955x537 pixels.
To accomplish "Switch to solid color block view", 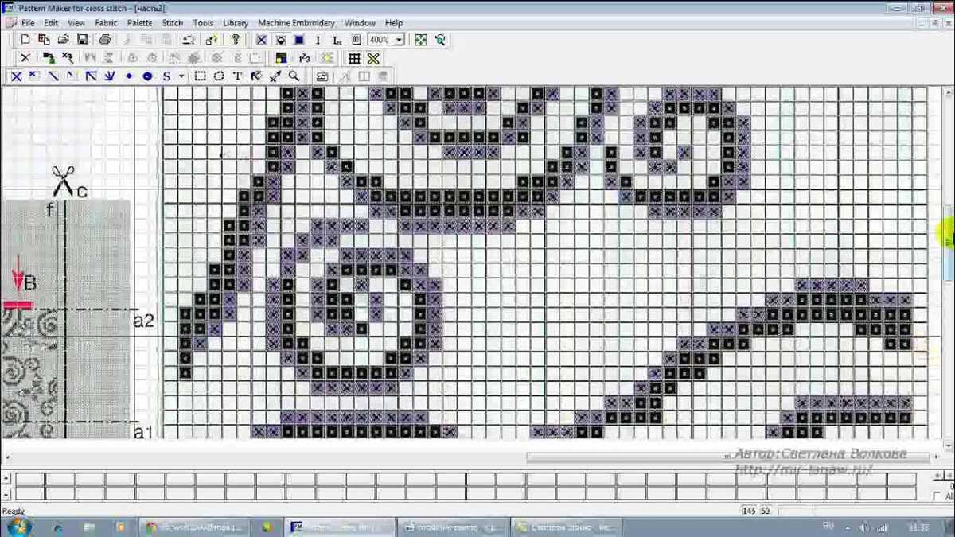I will pos(299,40).
